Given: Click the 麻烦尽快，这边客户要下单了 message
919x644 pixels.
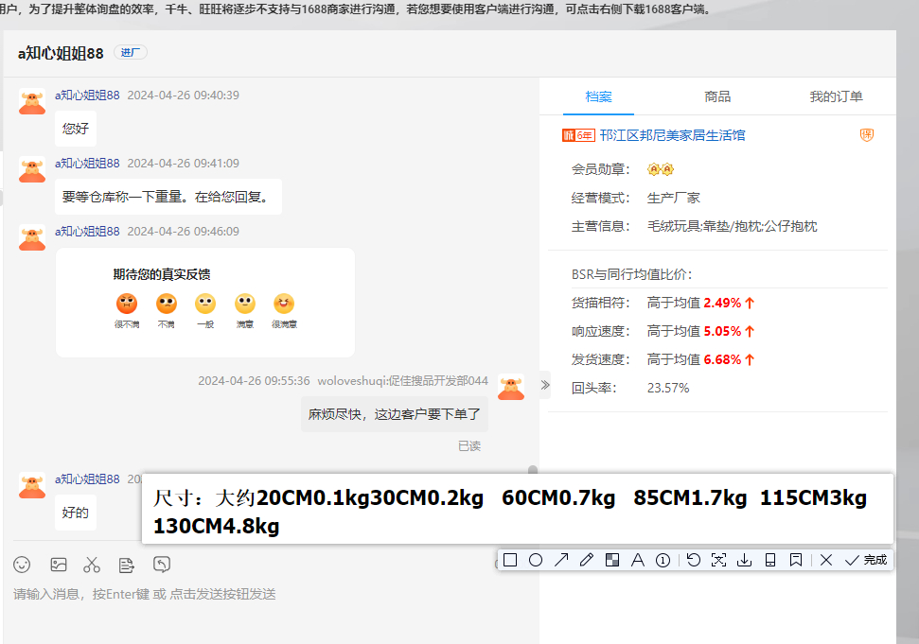Looking at the screenshot, I should click(395, 414).
